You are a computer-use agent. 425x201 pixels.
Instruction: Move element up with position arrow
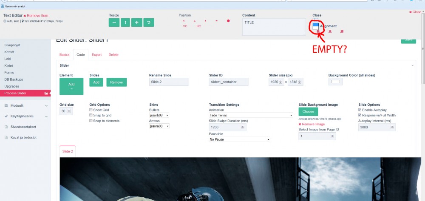click(195, 21)
